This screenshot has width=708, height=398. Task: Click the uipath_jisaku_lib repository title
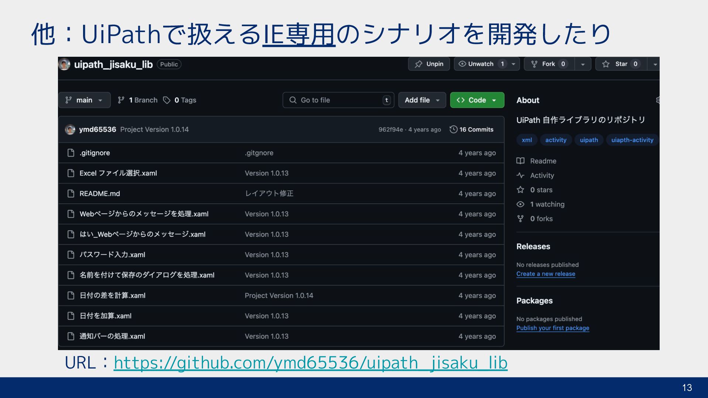(113, 64)
